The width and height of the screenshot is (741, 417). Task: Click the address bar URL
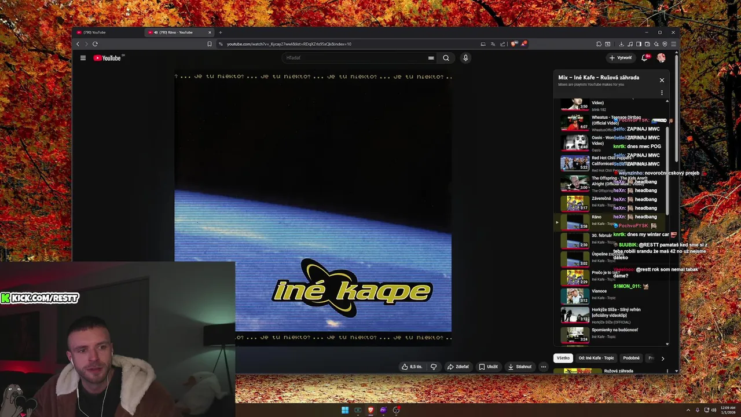[289, 44]
